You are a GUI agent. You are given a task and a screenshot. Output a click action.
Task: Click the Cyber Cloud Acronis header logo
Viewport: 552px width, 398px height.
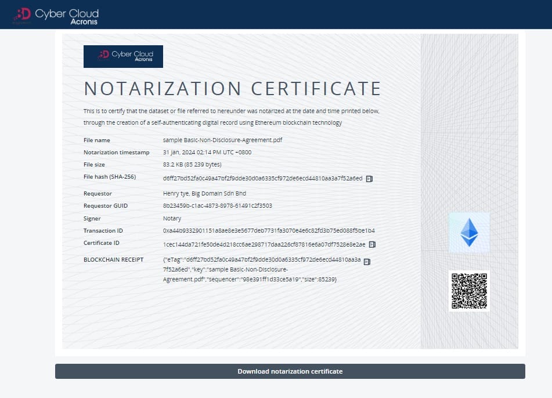(x=56, y=16)
